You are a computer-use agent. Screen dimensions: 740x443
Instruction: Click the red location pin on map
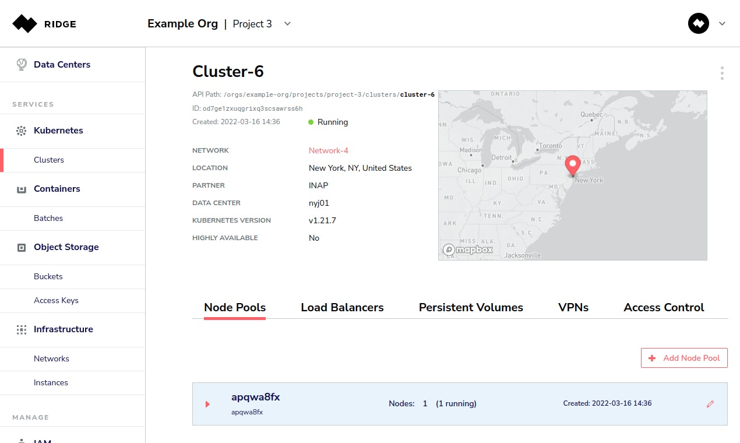[573, 166]
